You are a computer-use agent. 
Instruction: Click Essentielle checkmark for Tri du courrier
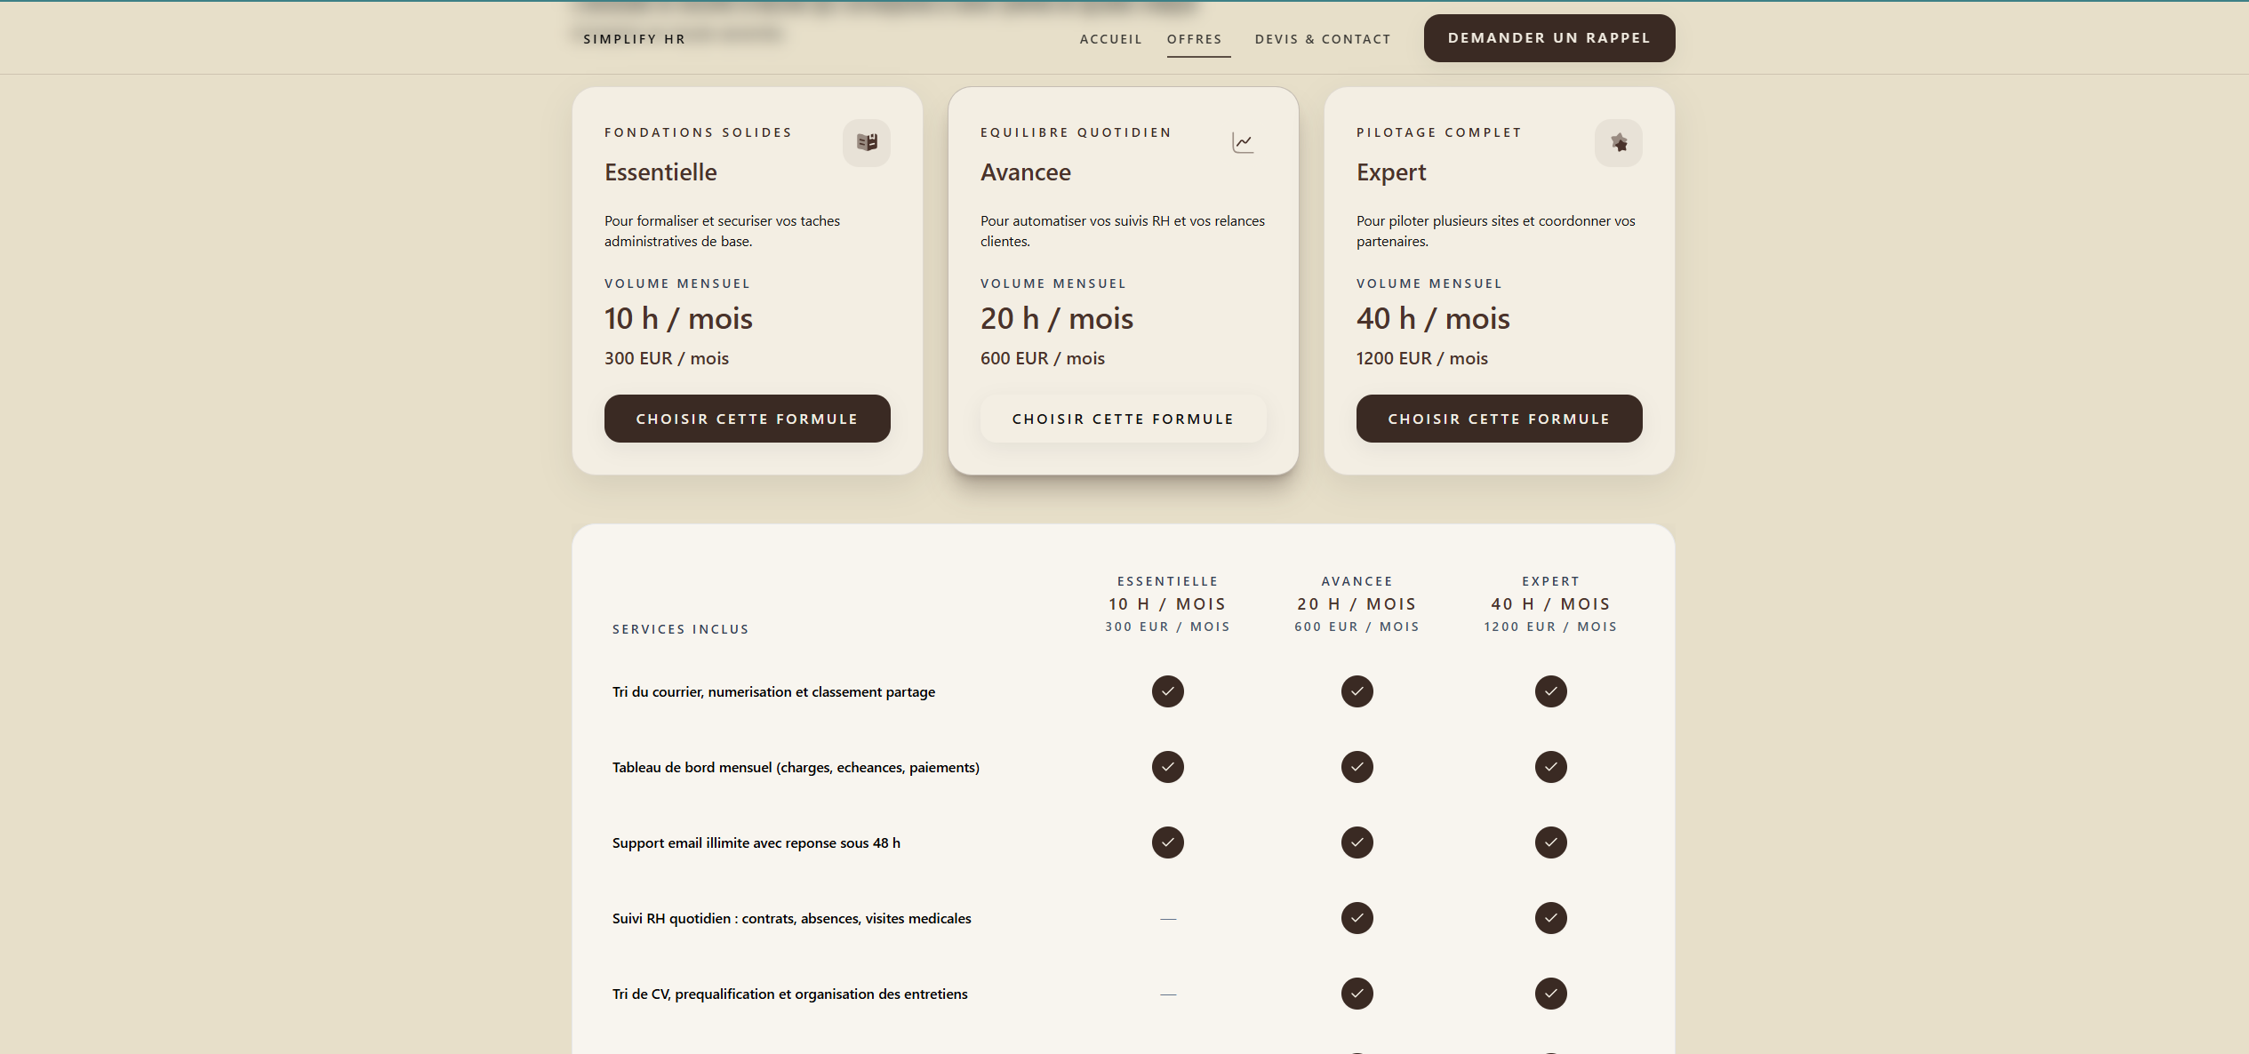click(x=1167, y=691)
